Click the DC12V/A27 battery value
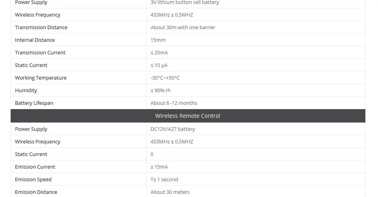This screenshot has width=378, height=197. tap(173, 129)
